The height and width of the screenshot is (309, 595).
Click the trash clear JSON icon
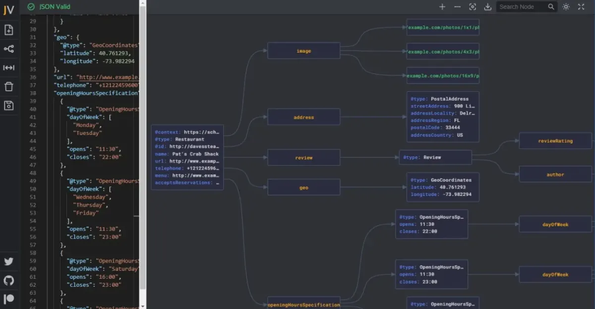(8, 87)
